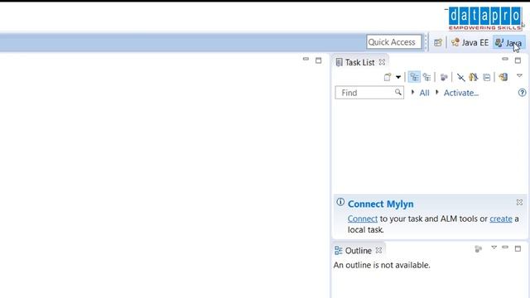The image size is (530, 298).
Task: Maximize the Outline panel
Action: click(518, 248)
